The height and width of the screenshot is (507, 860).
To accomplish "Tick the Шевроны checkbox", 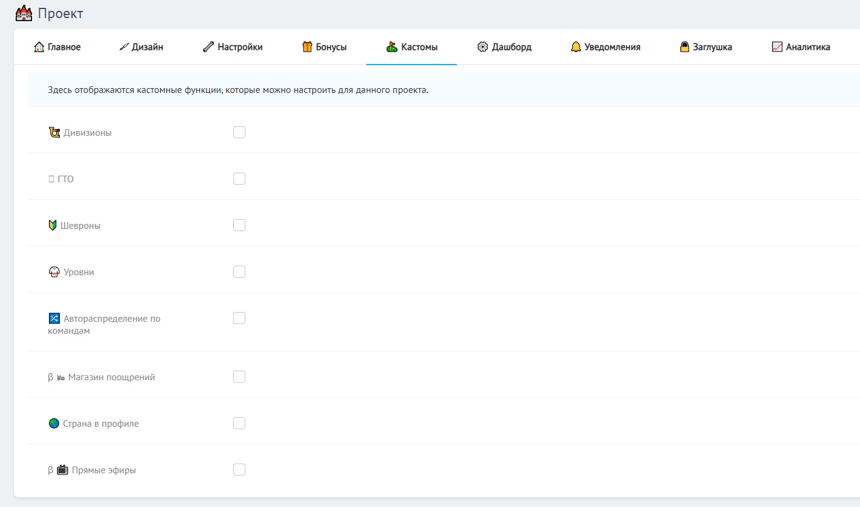I will tap(239, 225).
